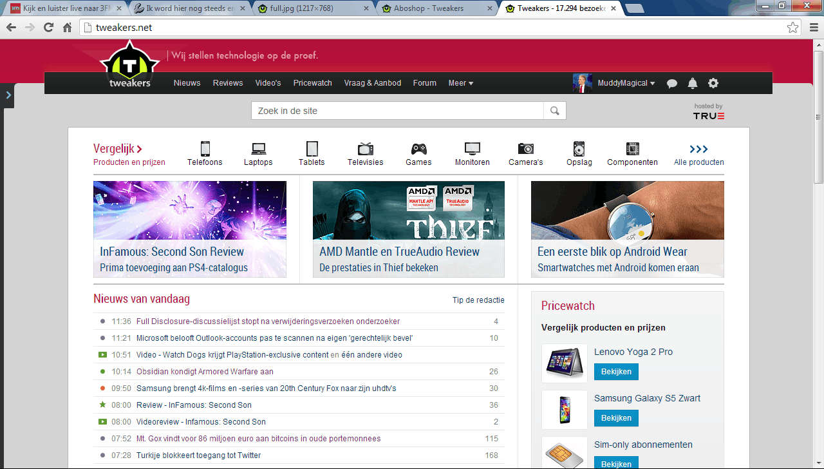The image size is (824, 469).
Task: Focus the 'Zoek in de site' field
Action: click(397, 111)
